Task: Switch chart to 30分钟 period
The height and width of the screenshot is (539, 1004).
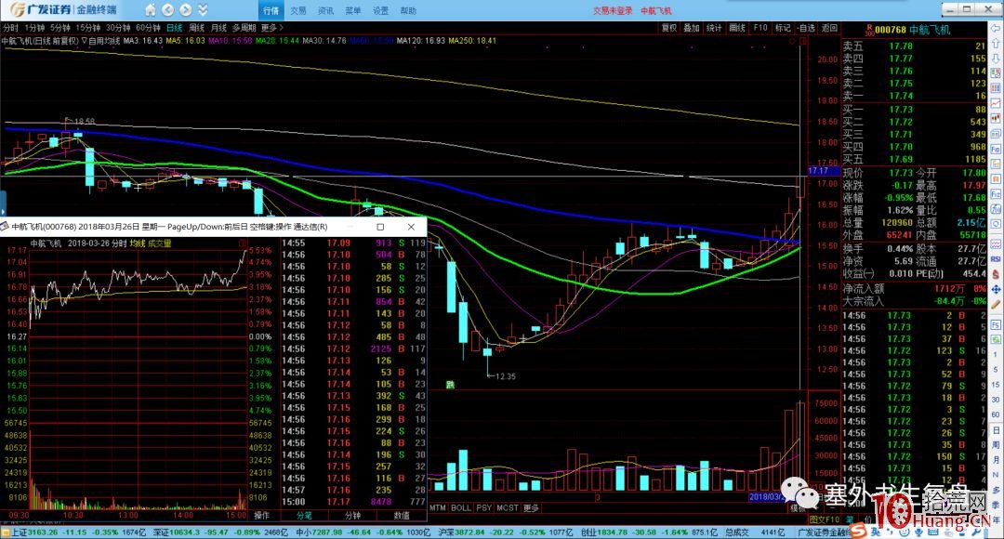Action: click(118, 28)
